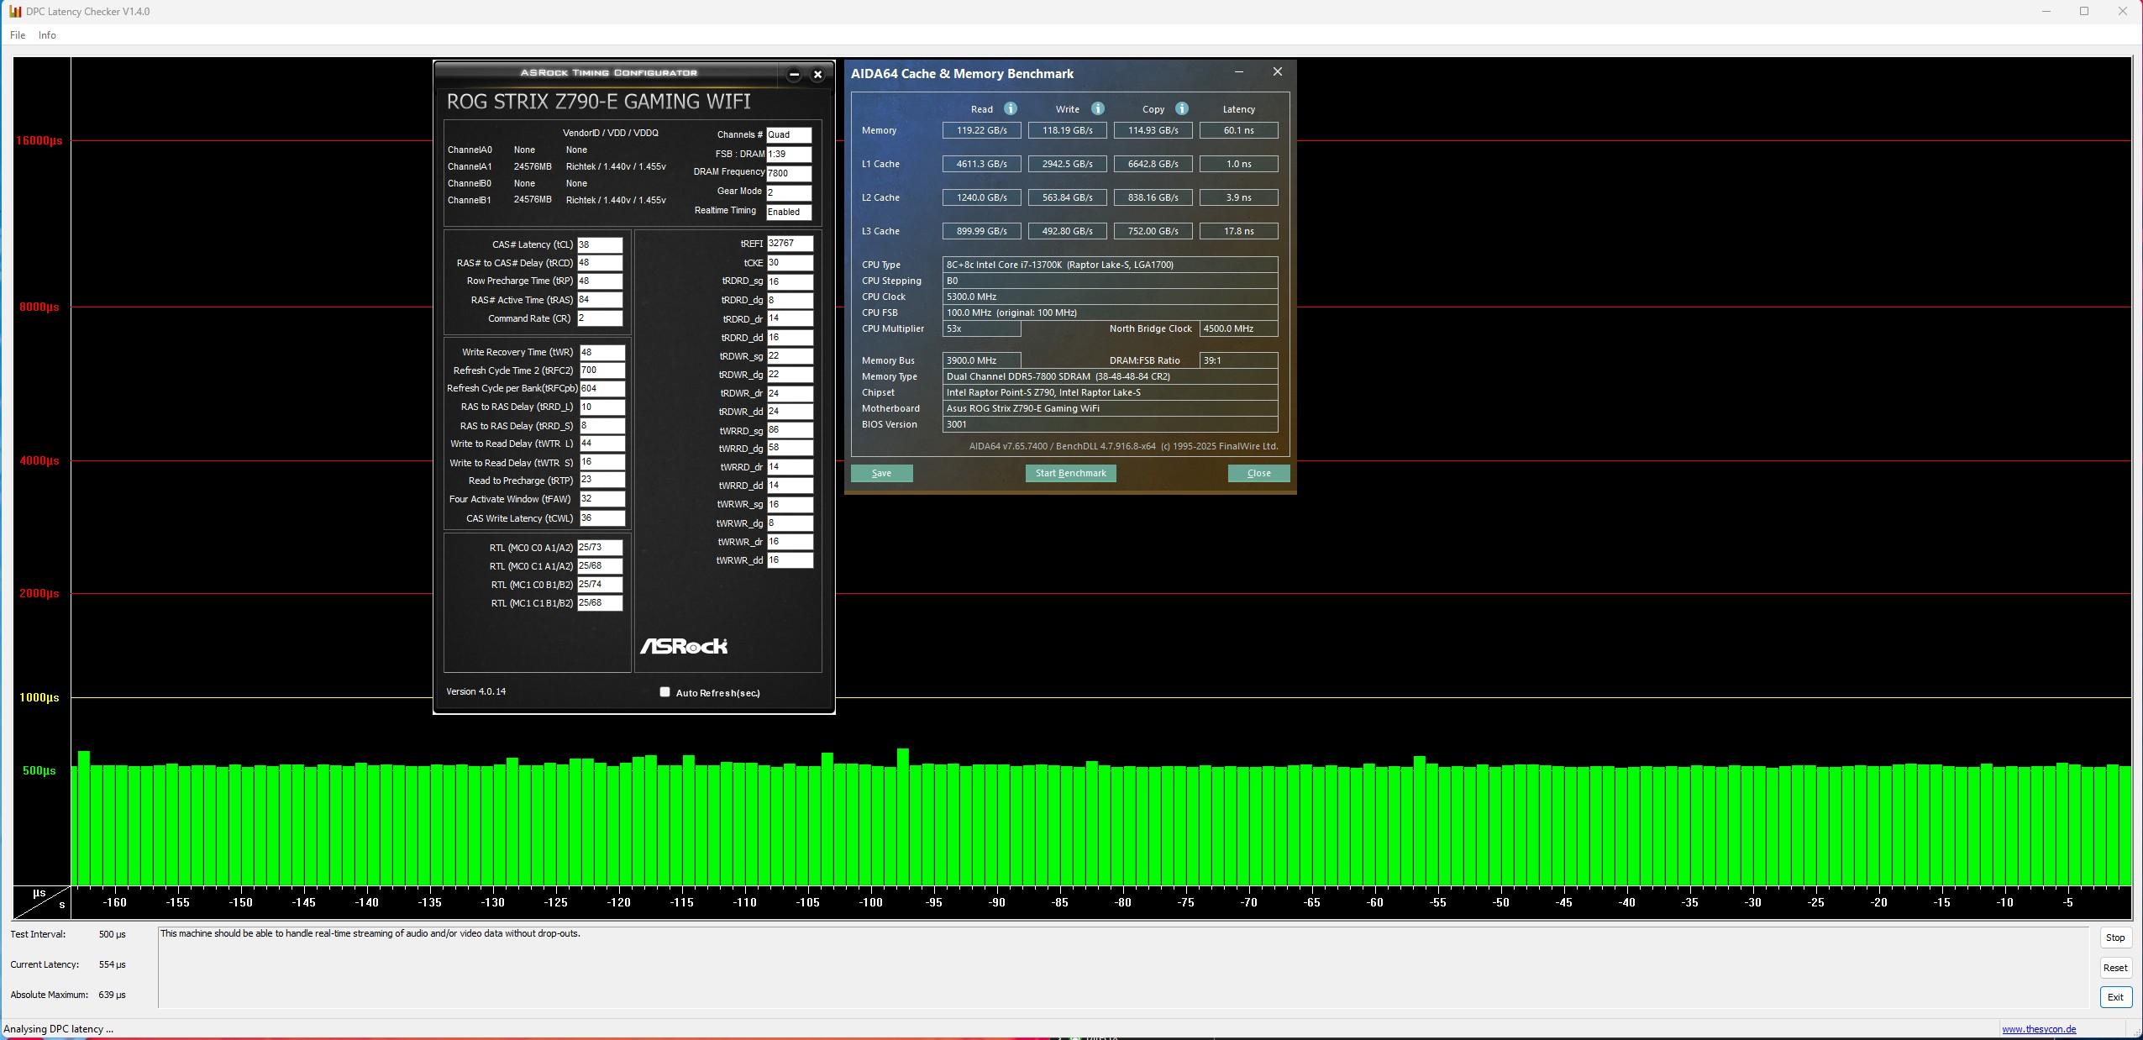Click the tREFI value field
The height and width of the screenshot is (1040, 2143).
tap(789, 244)
